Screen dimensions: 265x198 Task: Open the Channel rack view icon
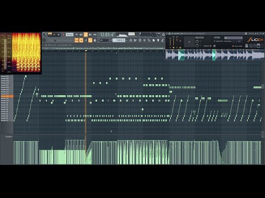140,40
